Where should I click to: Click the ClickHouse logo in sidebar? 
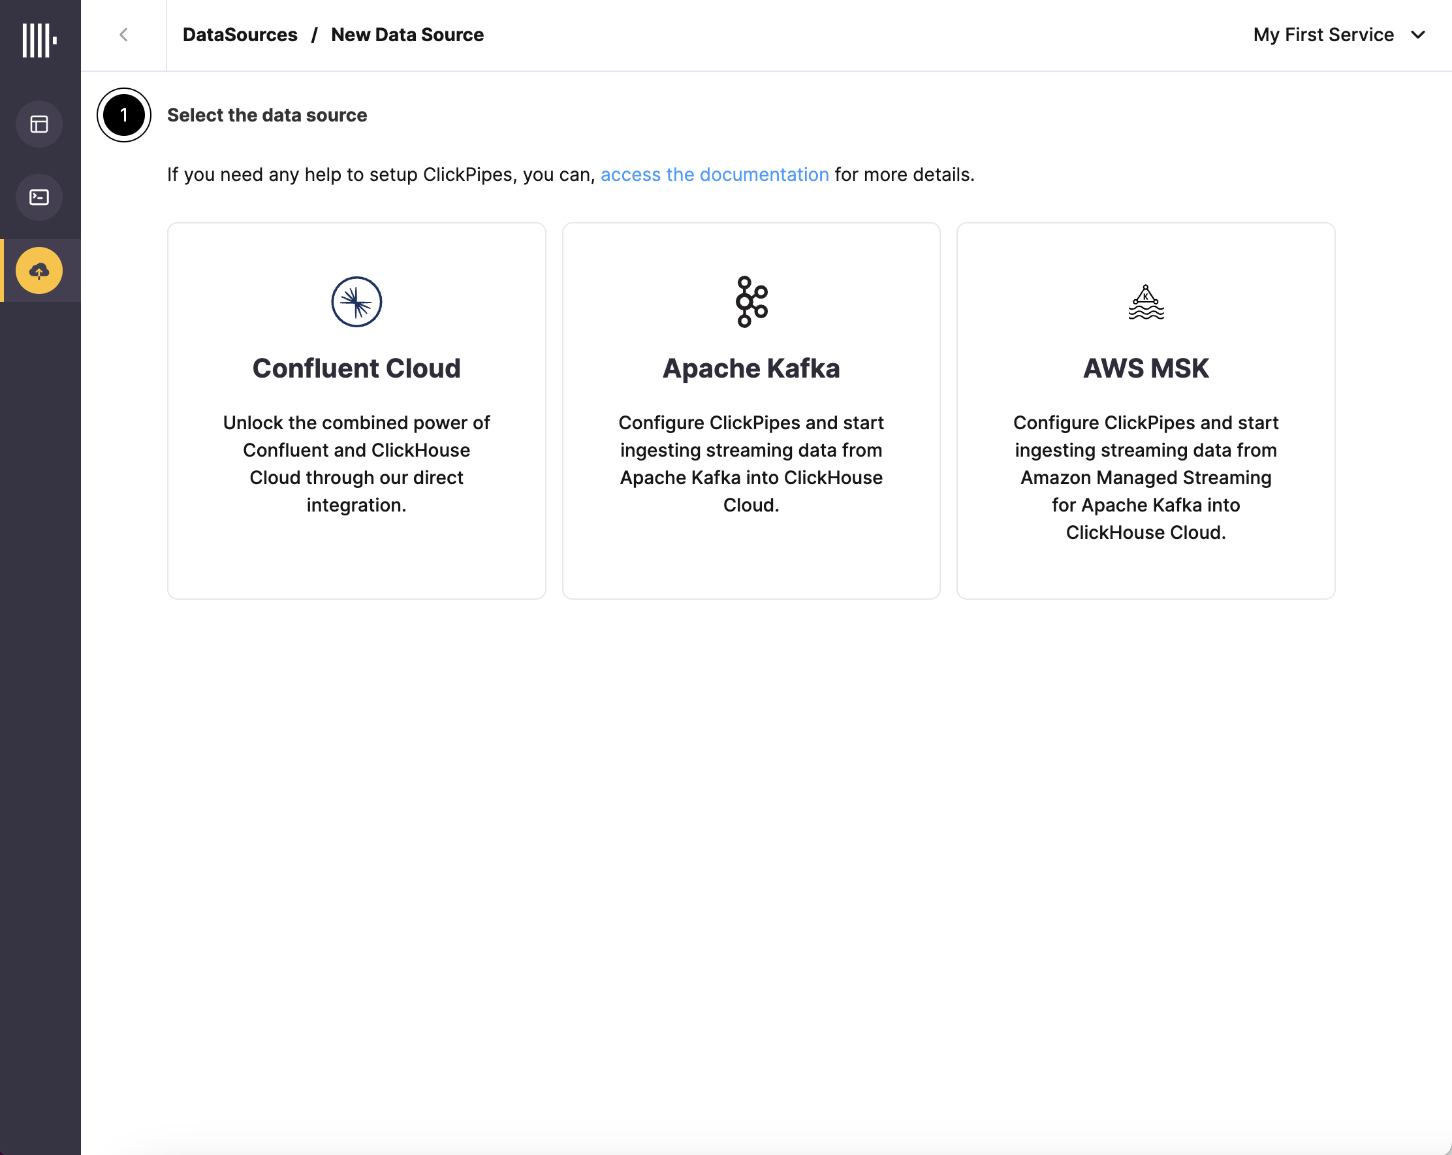click(40, 41)
